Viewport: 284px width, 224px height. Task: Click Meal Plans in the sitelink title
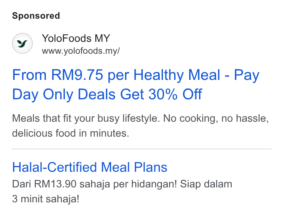point(134,167)
